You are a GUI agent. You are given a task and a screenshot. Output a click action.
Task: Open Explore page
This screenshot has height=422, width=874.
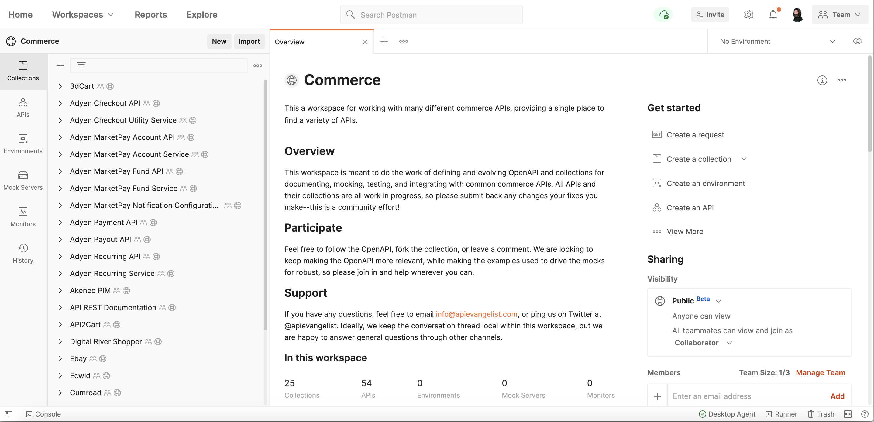tap(202, 15)
